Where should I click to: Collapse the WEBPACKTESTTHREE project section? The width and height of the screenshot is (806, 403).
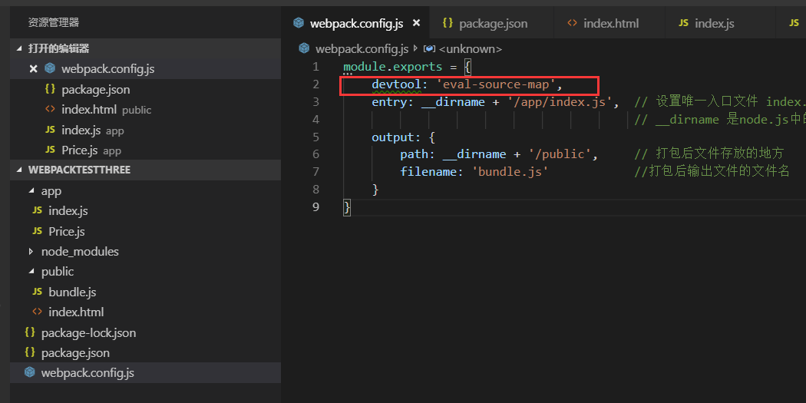[x=21, y=169]
